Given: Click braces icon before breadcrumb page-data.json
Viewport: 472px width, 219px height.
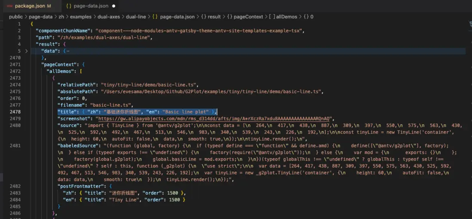Looking at the screenshot, I should point(155,17).
